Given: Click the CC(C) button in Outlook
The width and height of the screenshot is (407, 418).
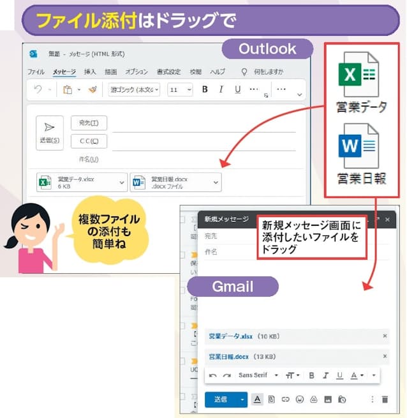Looking at the screenshot, I should coord(89,141).
